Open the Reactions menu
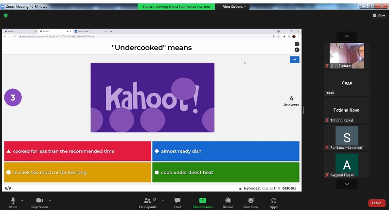 click(x=251, y=203)
